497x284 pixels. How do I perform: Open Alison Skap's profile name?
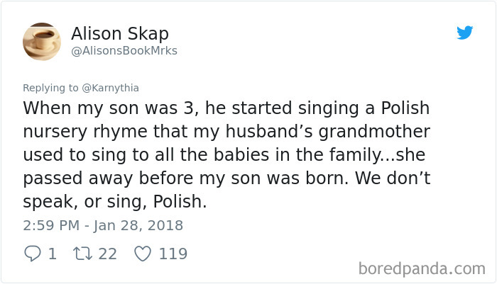tap(120, 33)
